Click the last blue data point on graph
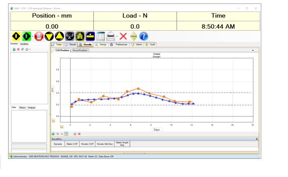Viewport: 288px width, 177px height. (x=193, y=104)
